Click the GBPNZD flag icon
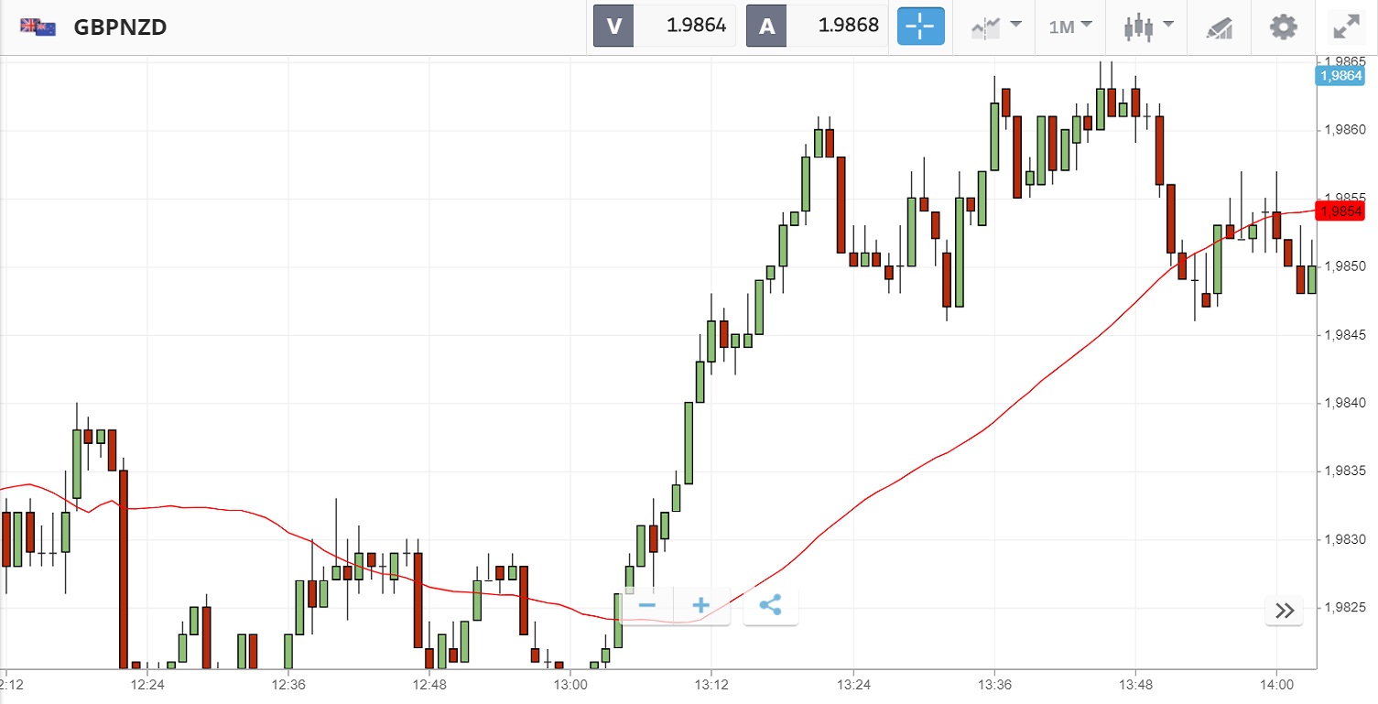This screenshot has height=704, width=1378. click(x=38, y=27)
